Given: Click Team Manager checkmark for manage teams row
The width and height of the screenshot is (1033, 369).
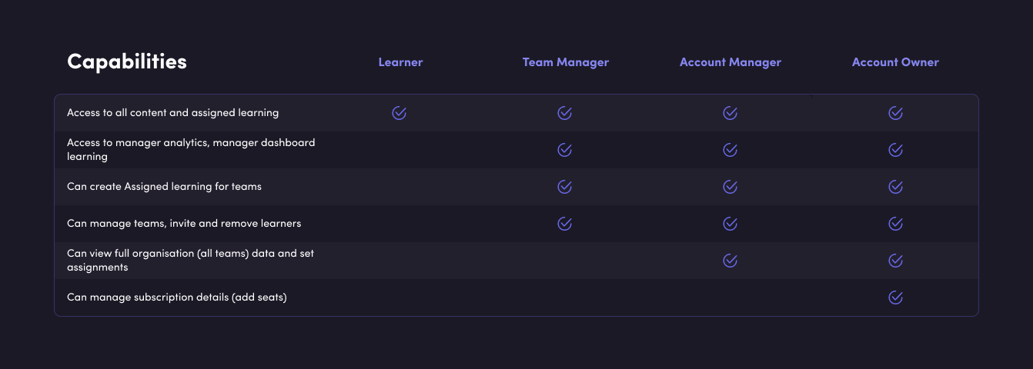Looking at the screenshot, I should click(x=564, y=224).
